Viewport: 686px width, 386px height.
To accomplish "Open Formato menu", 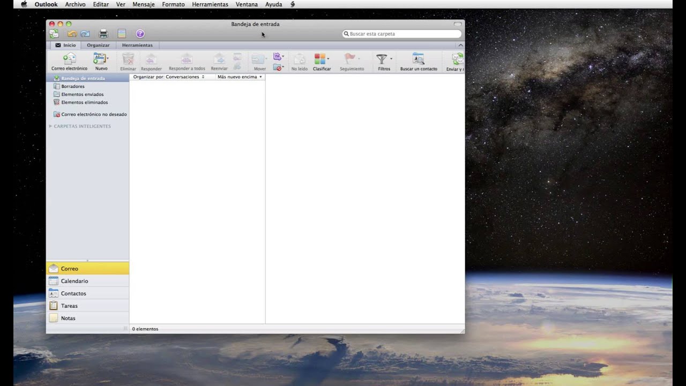I will click(173, 4).
